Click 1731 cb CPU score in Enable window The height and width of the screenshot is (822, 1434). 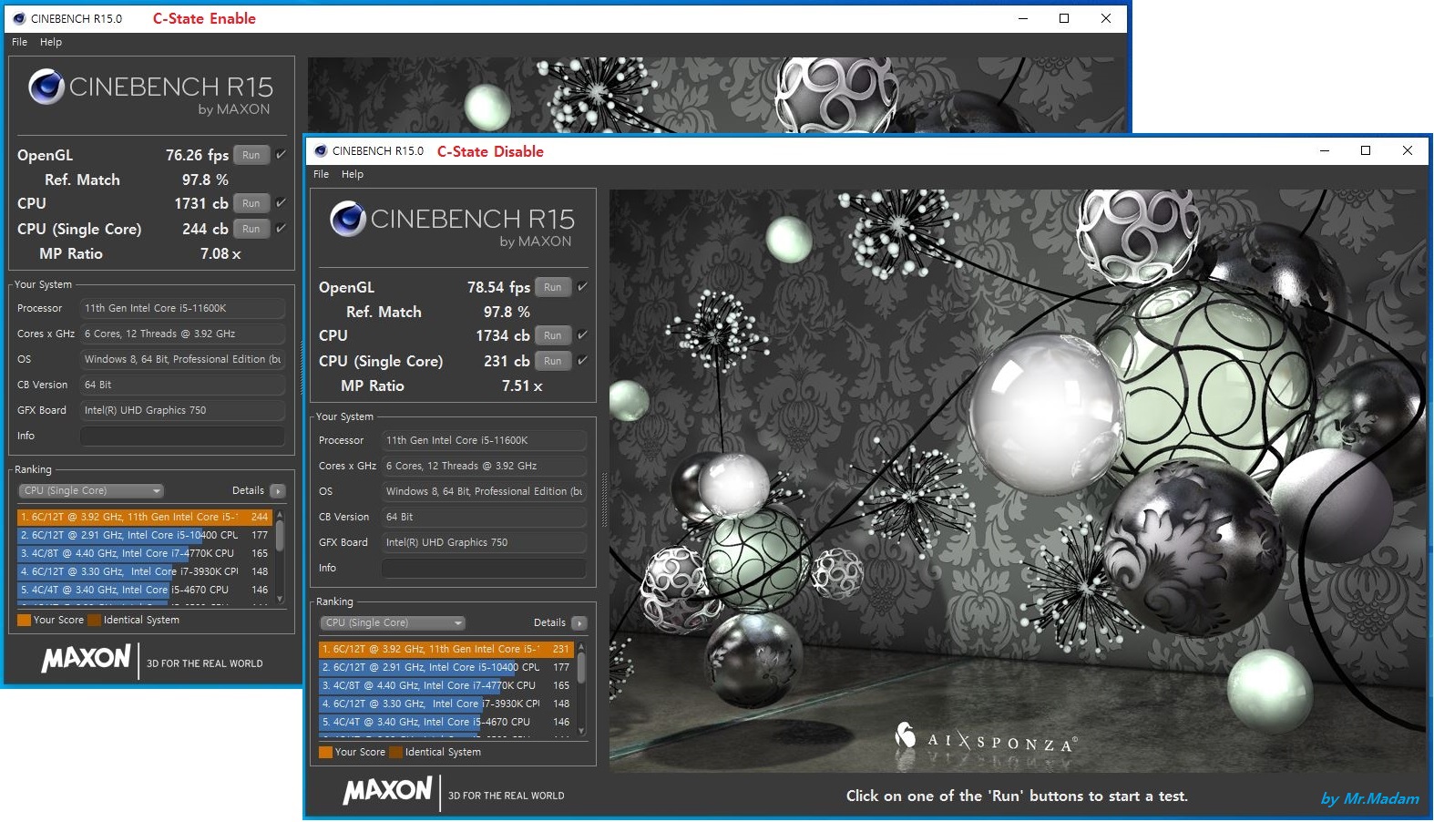(x=200, y=203)
